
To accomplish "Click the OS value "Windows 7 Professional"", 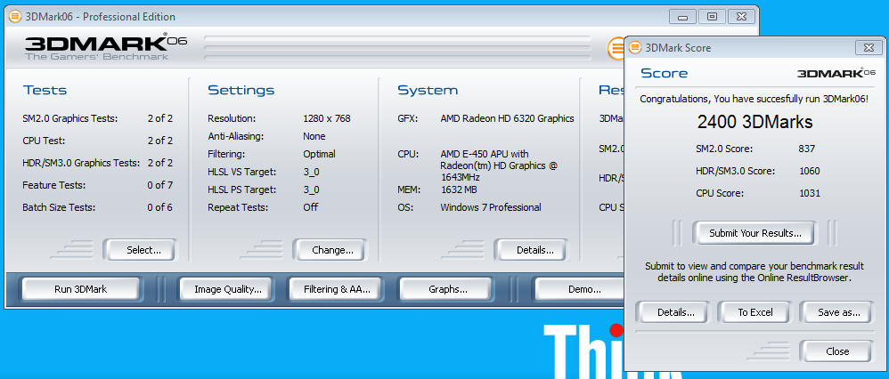I will pyautogui.click(x=491, y=207).
